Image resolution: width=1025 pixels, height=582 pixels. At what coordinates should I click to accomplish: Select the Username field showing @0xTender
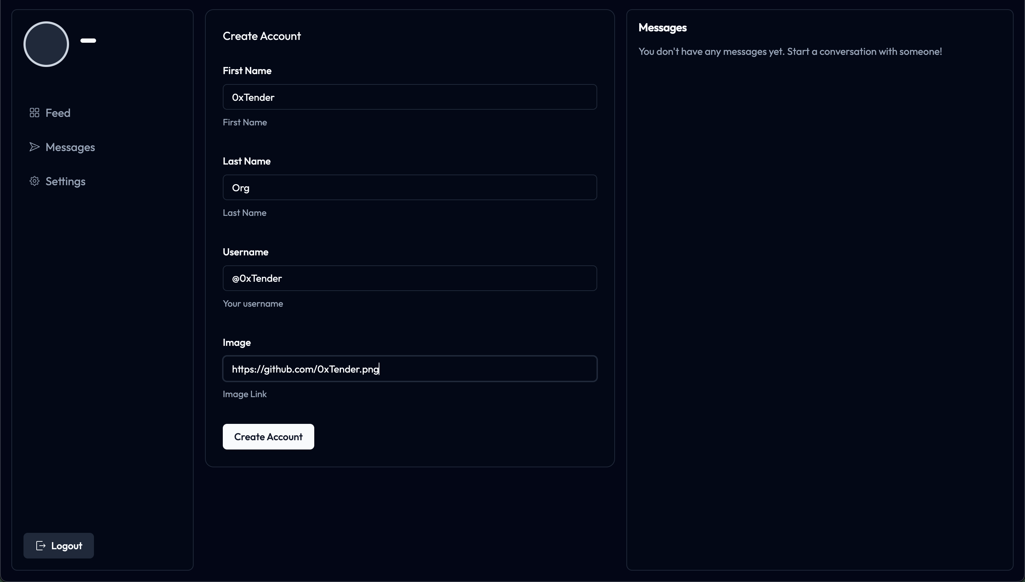410,278
